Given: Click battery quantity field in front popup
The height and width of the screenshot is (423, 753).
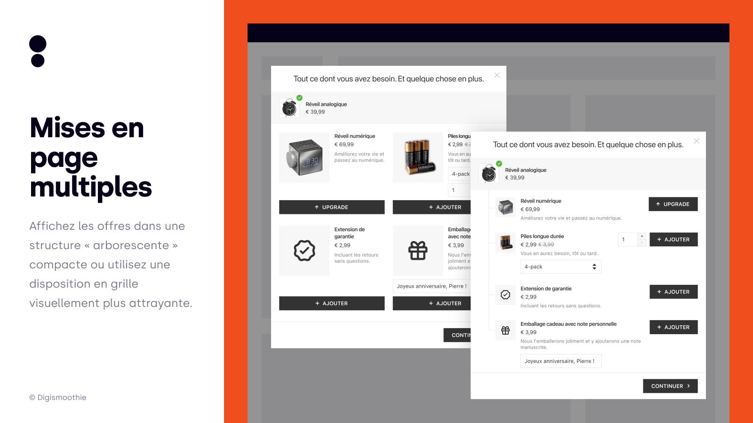Looking at the screenshot, I should [628, 240].
